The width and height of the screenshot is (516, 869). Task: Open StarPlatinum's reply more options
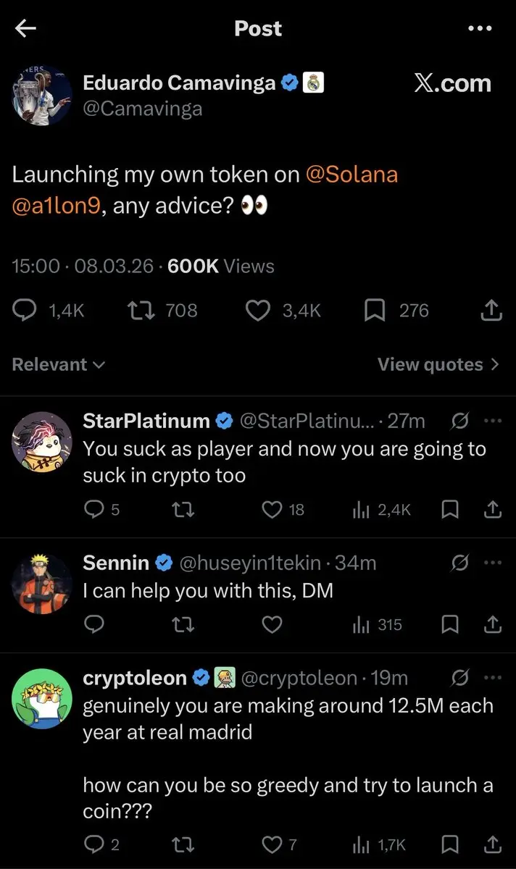(492, 421)
